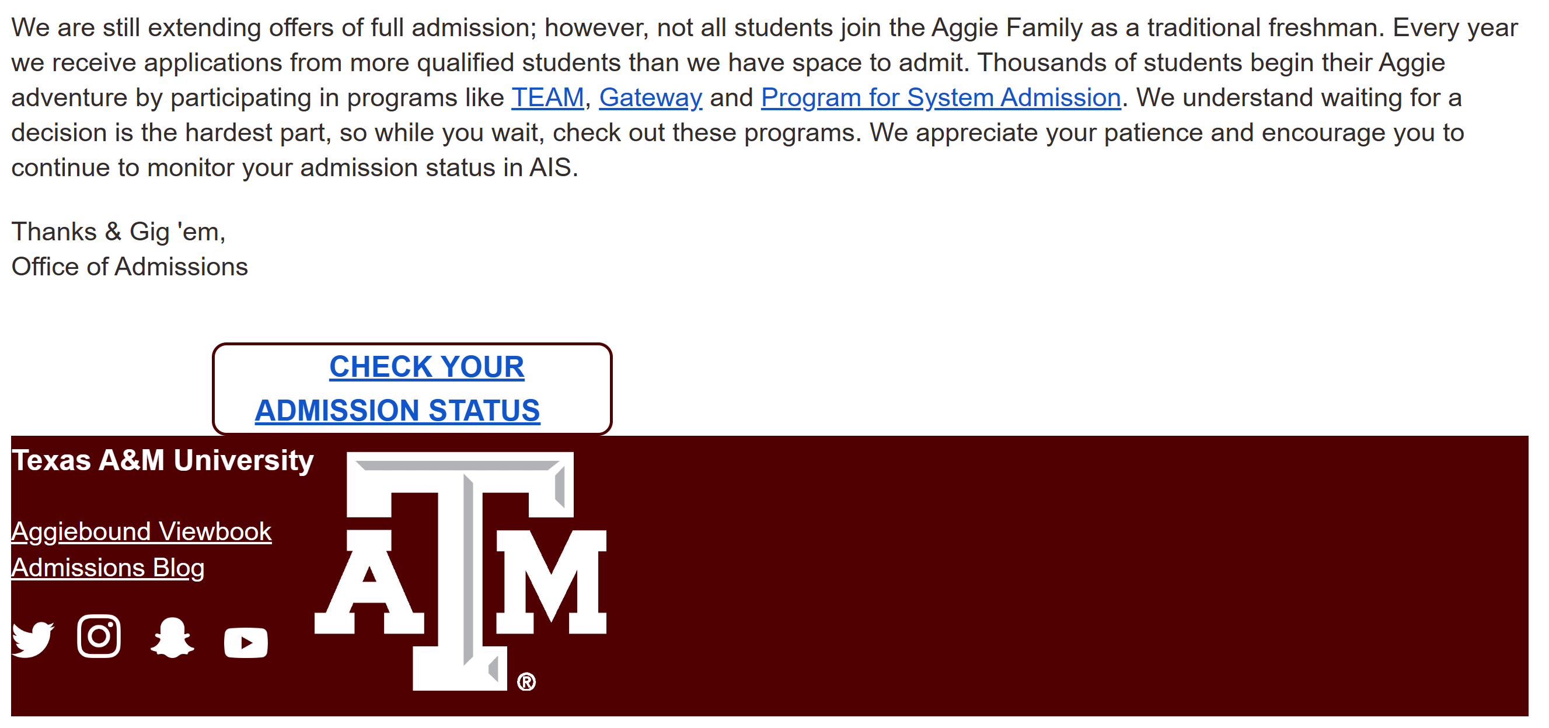The image size is (1549, 728).
Task: Click the registered trademark symbol beside logo
Action: click(x=526, y=682)
